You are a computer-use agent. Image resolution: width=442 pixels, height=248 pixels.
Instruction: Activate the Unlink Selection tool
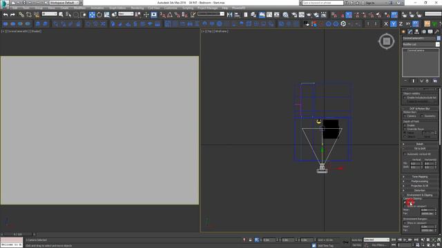(x=29, y=14)
